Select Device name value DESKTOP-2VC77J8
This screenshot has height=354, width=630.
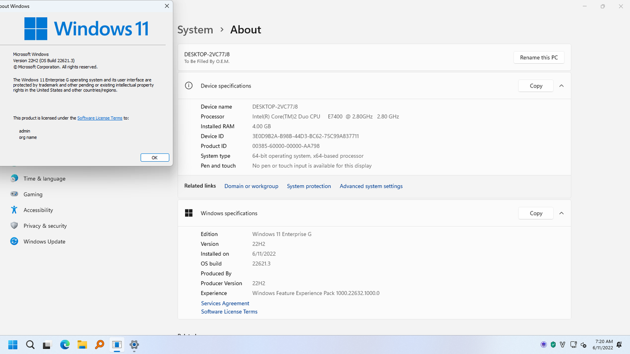pyautogui.click(x=275, y=107)
